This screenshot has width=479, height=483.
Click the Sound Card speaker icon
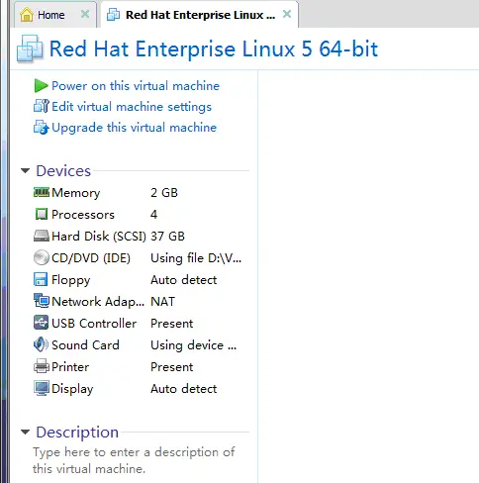41,344
